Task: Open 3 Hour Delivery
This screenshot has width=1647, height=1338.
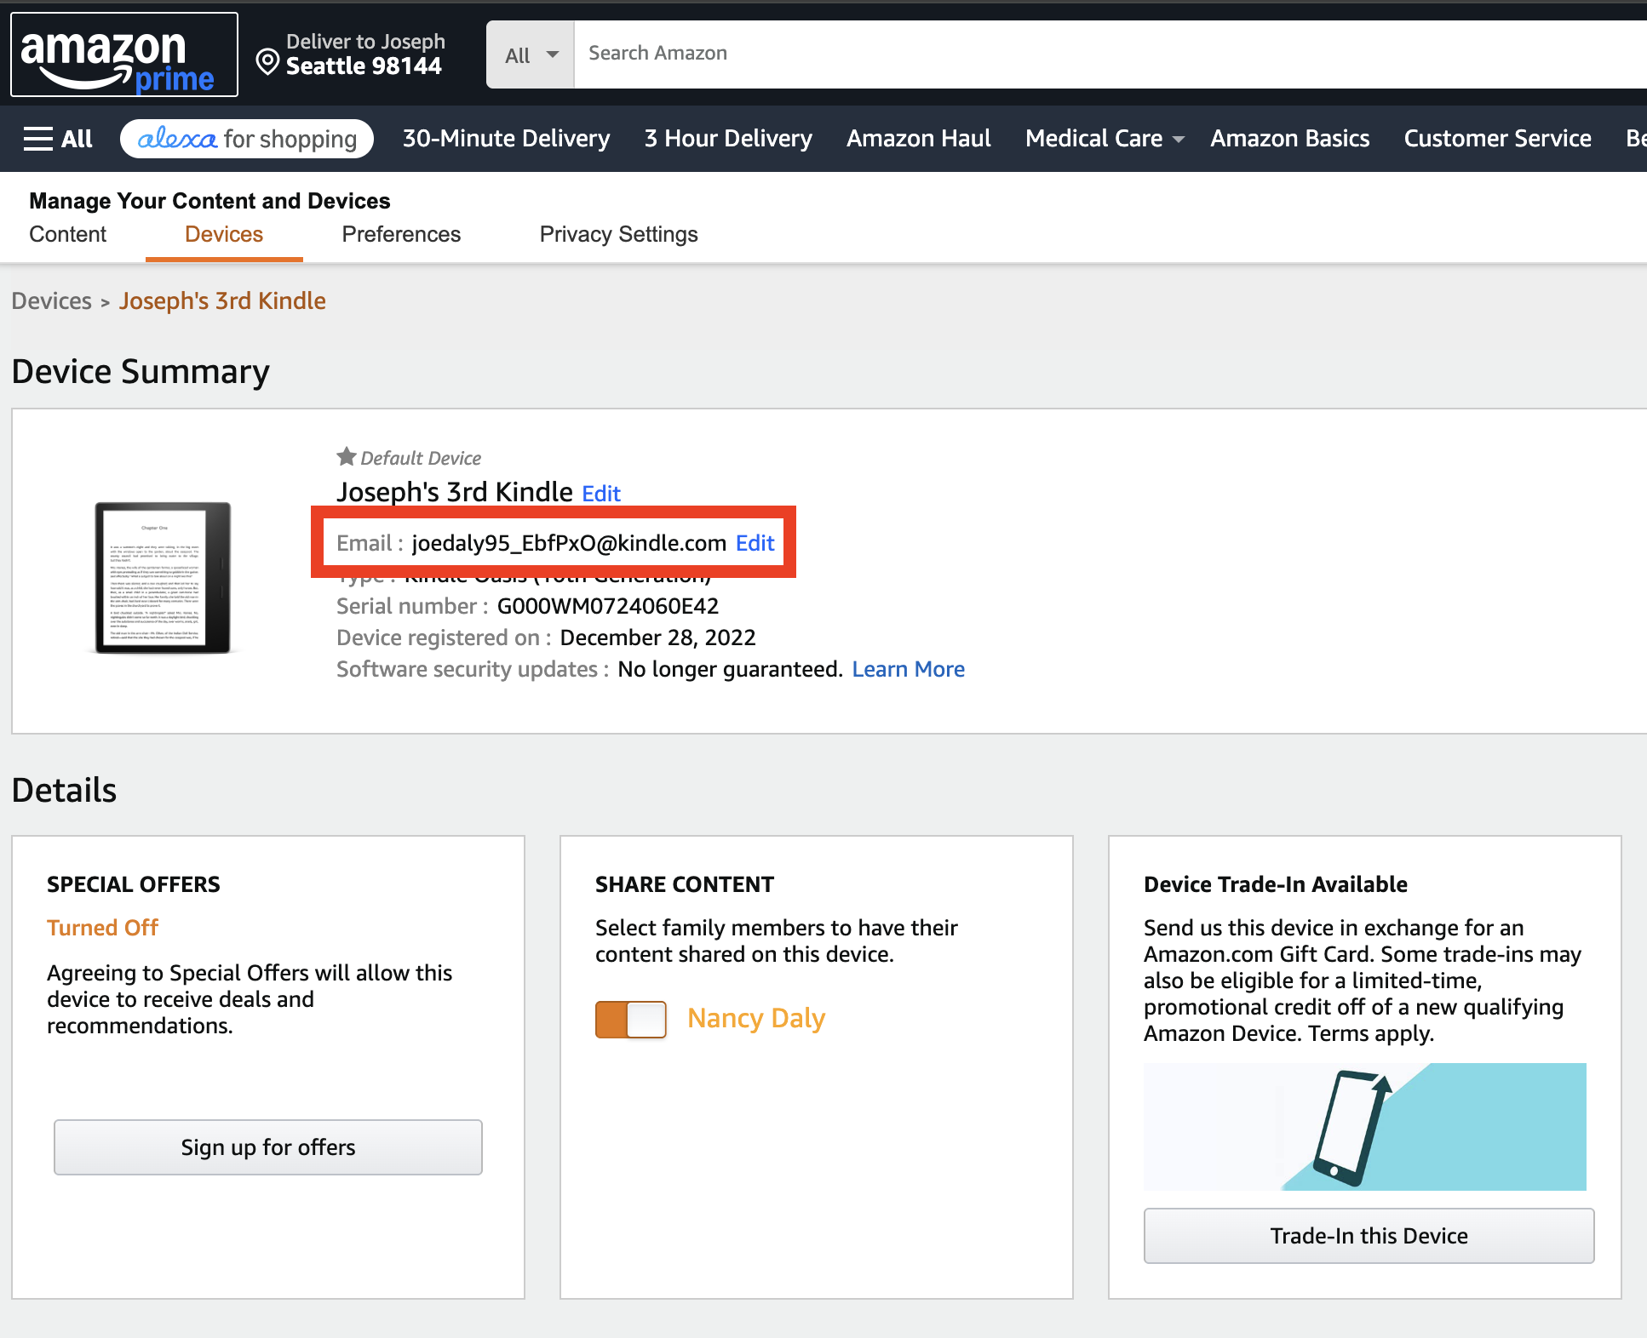Action: [x=728, y=139]
